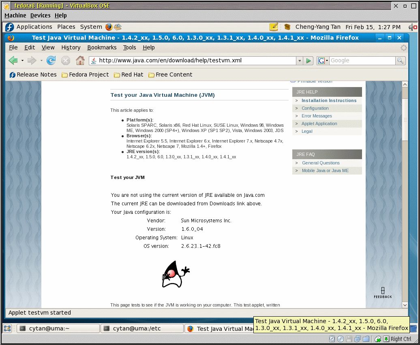Screen dimensions: 420x345
Task: Open the Firefox View menu
Action: (x=48, y=47)
